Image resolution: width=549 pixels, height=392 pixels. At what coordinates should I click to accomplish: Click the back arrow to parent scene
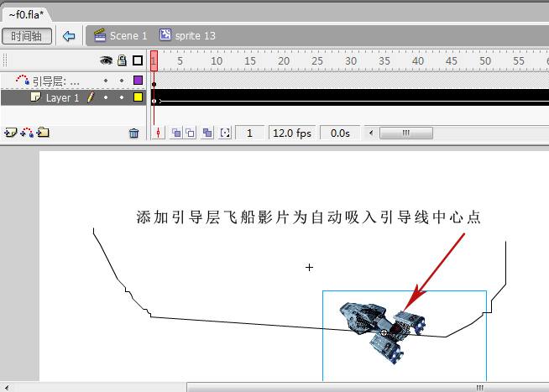69,36
